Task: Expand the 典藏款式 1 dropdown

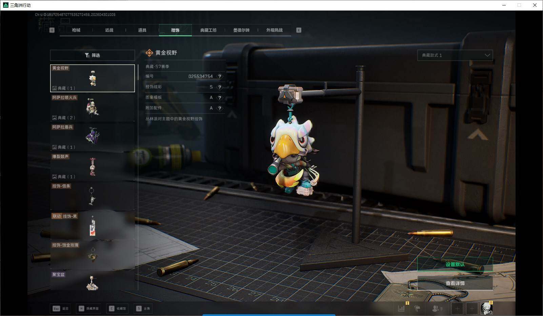Action: [x=455, y=55]
